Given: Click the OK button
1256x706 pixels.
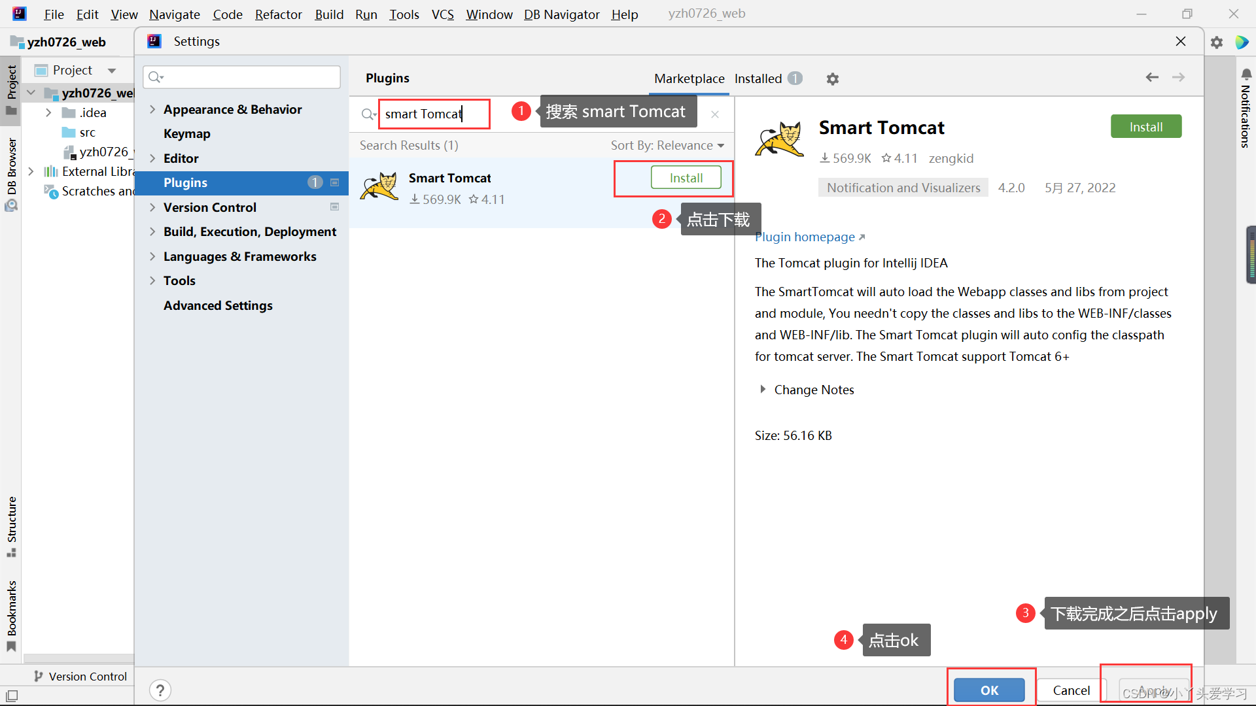Looking at the screenshot, I should click(989, 690).
